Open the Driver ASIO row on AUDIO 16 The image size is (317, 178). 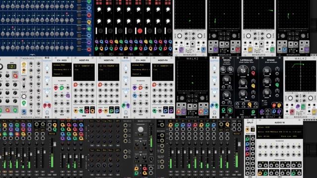click(279, 128)
